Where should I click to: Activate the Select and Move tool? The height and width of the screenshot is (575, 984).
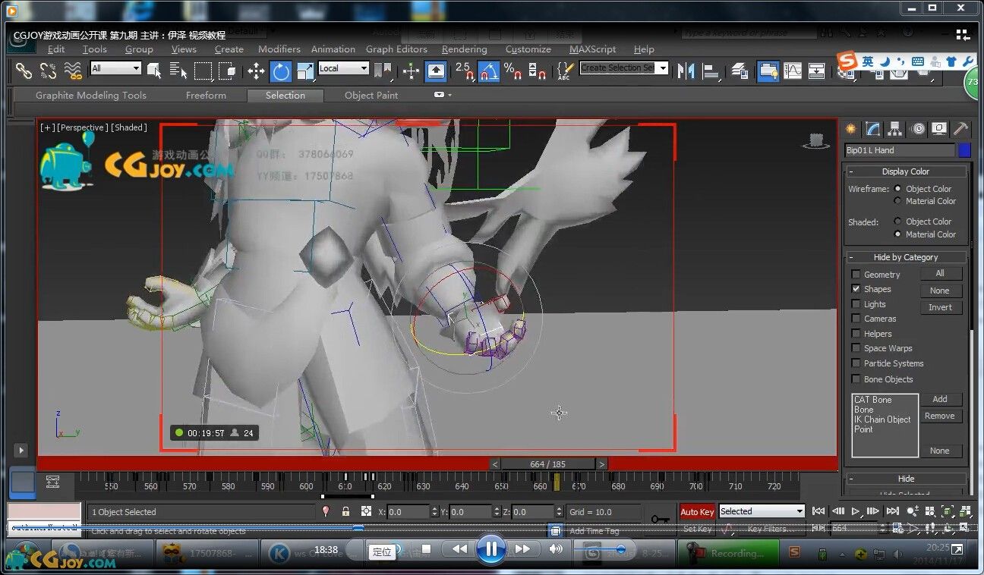pyautogui.click(x=256, y=71)
